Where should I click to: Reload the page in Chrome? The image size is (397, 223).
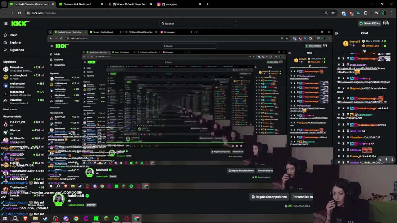coord(19,13)
